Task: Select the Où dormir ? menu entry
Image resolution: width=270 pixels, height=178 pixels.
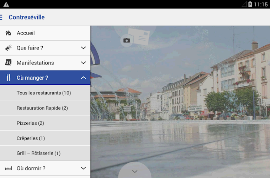Action: [45, 168]
